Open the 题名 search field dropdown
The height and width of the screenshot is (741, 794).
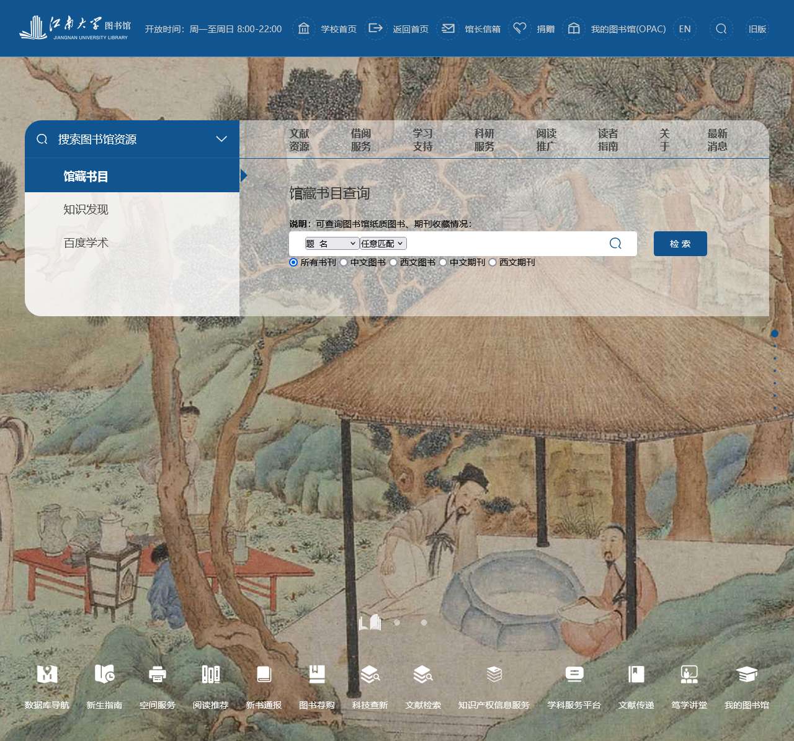coord(331,244)
